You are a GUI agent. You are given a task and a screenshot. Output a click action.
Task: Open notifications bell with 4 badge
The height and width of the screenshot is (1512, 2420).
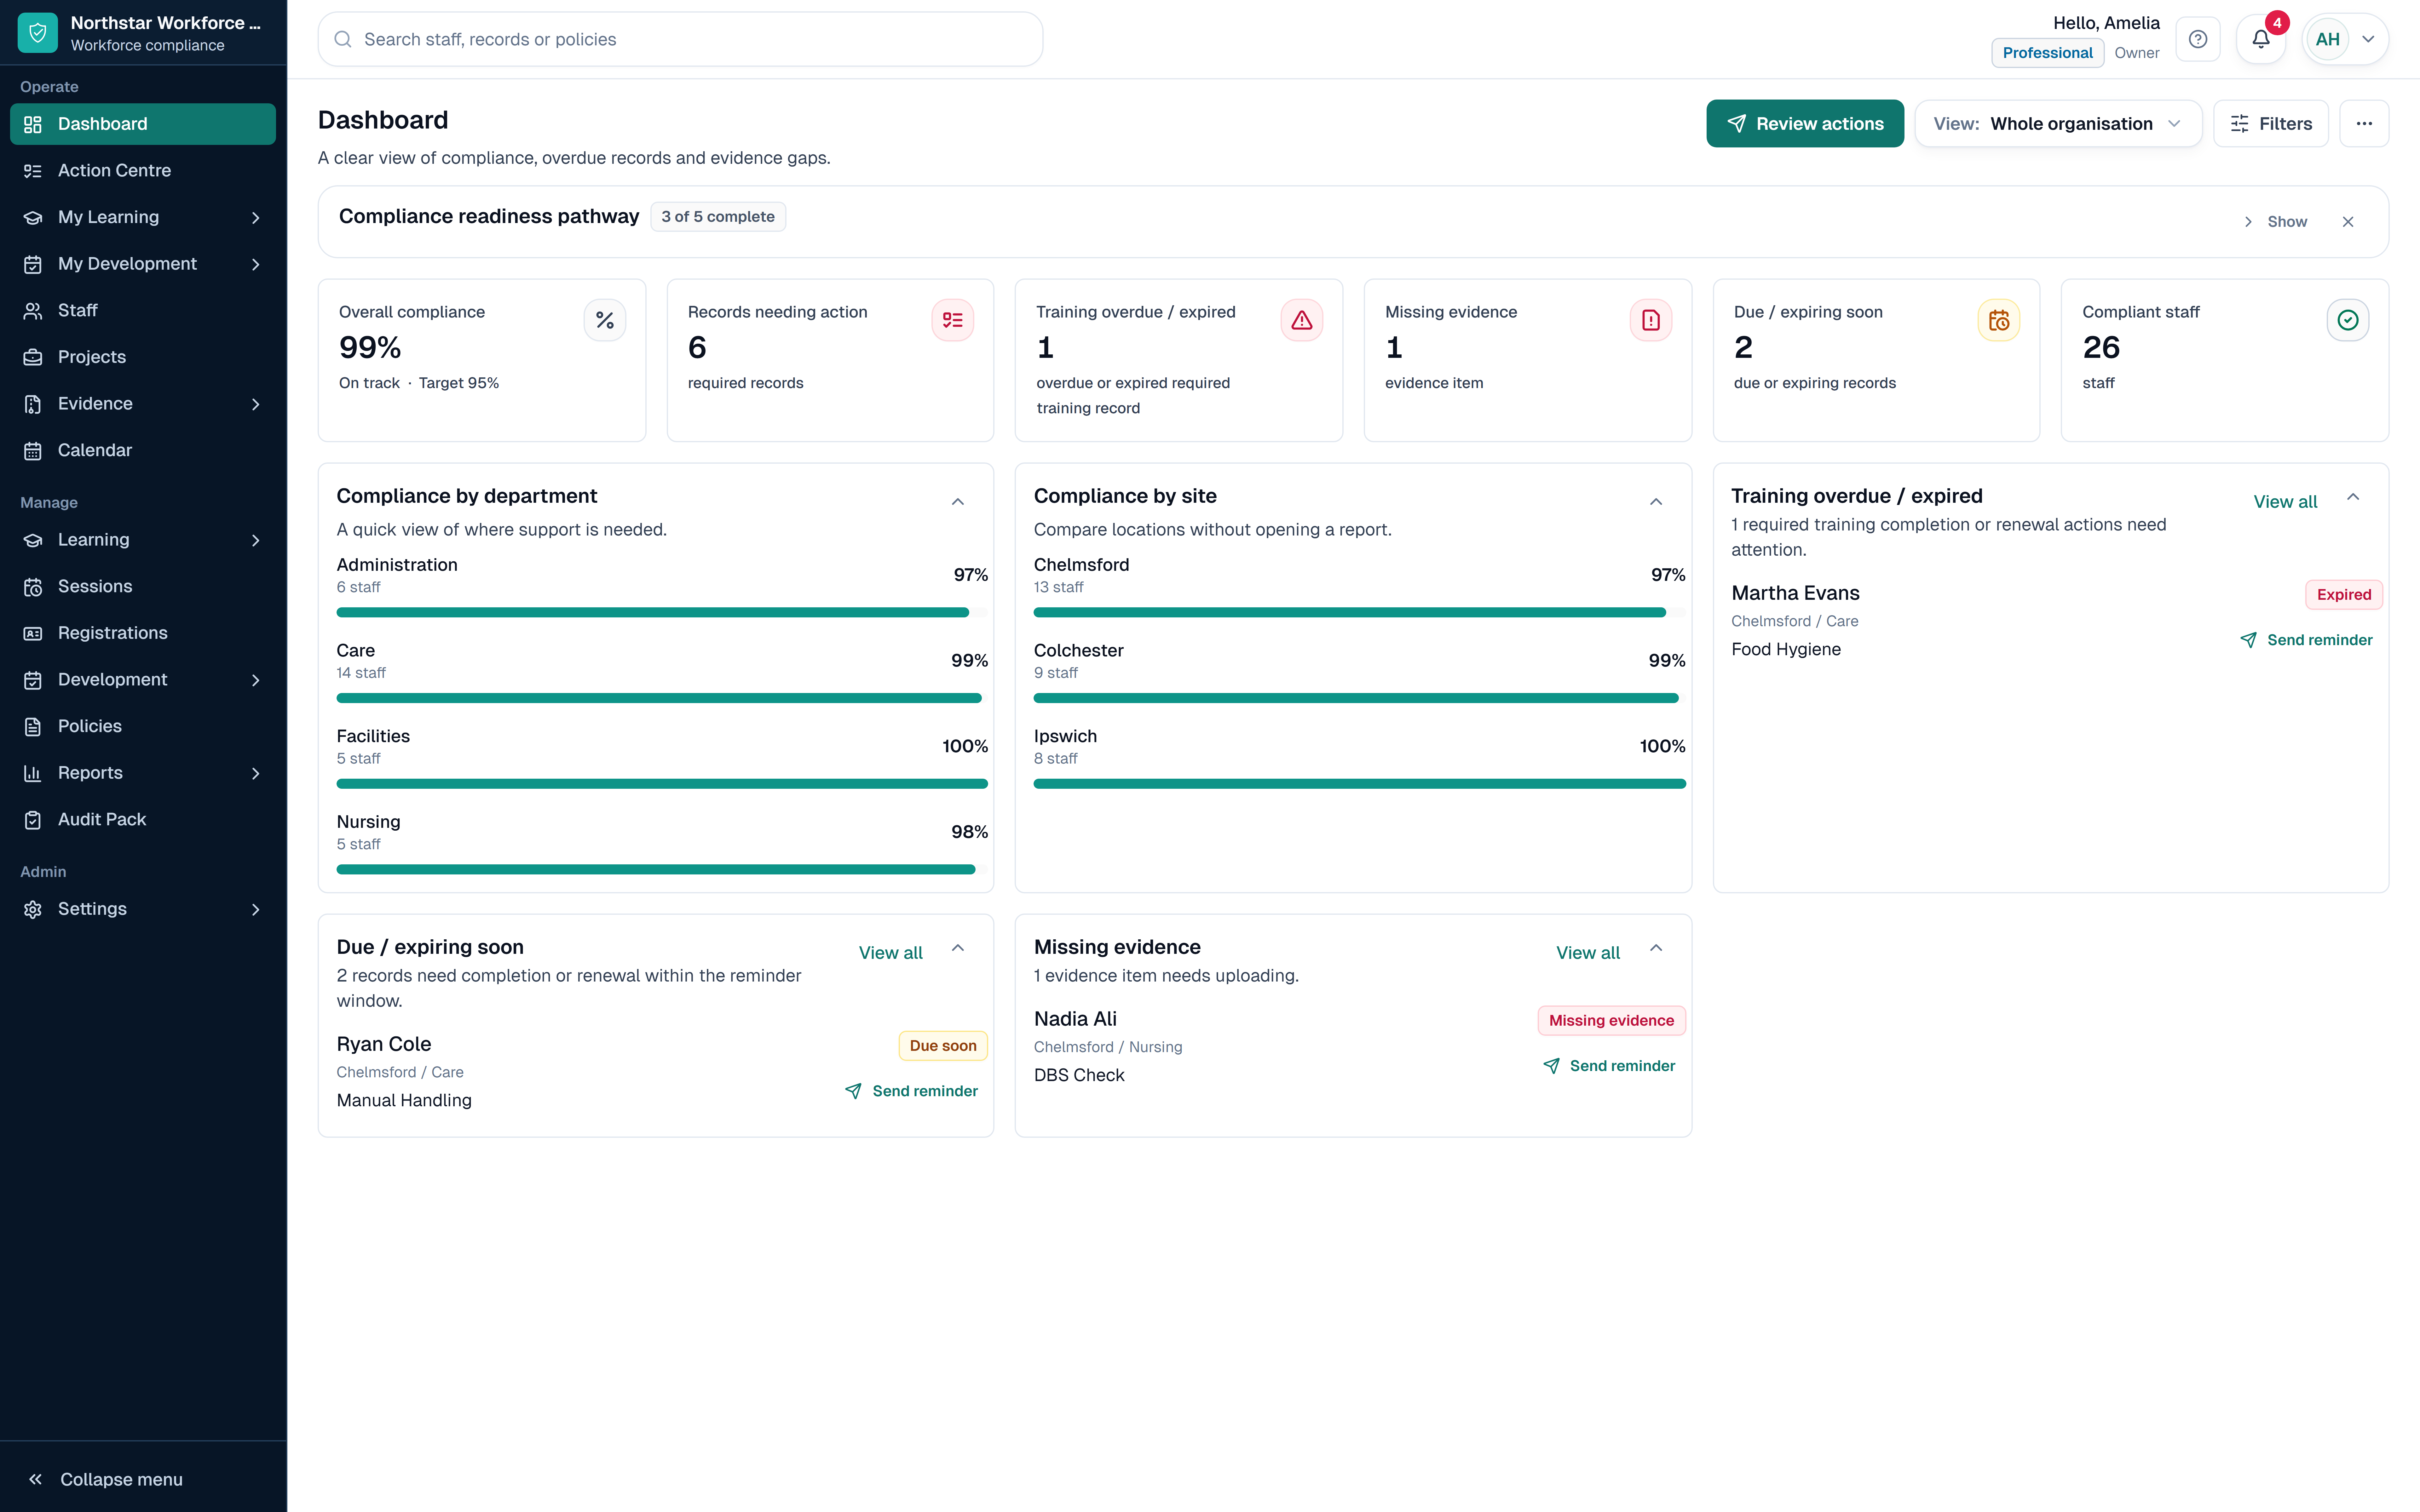coord(2261,39)
